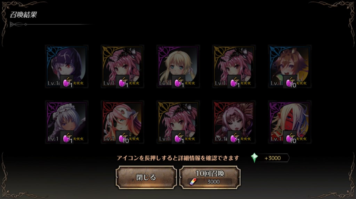Select the center pink twin-tail character in the bottom row
Image resolution: width=356 pixels, height=199 pixels.
pos(178,122)
